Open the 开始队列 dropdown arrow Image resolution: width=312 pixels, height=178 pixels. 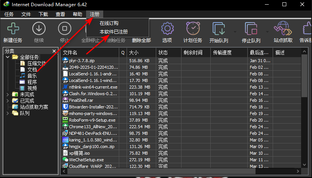click(235, 32)
